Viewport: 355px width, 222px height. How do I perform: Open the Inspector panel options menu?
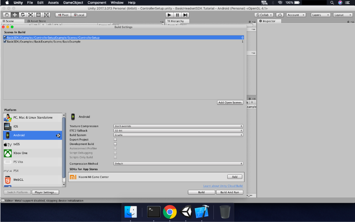[352, 22]
